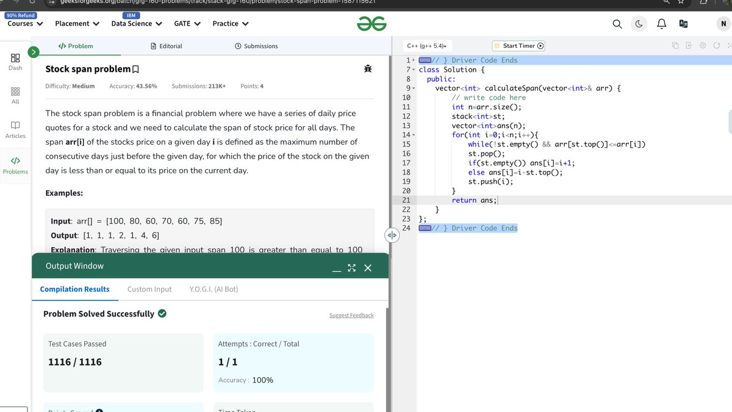Image resolution: width=732 pixels, height=412 pixels.
Task: Report a bug with the bug icon
Action: [x=368, y=69]
